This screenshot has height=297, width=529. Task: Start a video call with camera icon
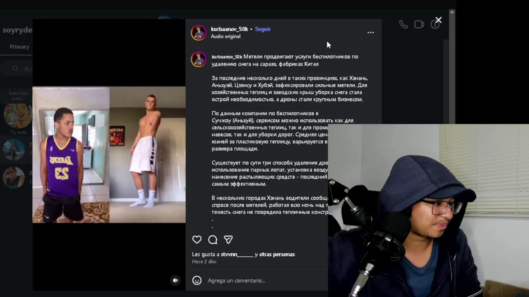(x=419, y=24)
